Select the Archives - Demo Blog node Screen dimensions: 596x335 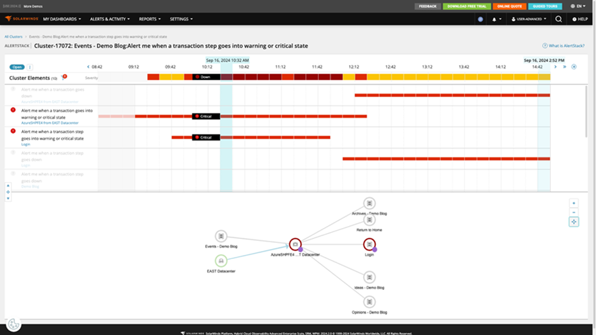point(369,203)
